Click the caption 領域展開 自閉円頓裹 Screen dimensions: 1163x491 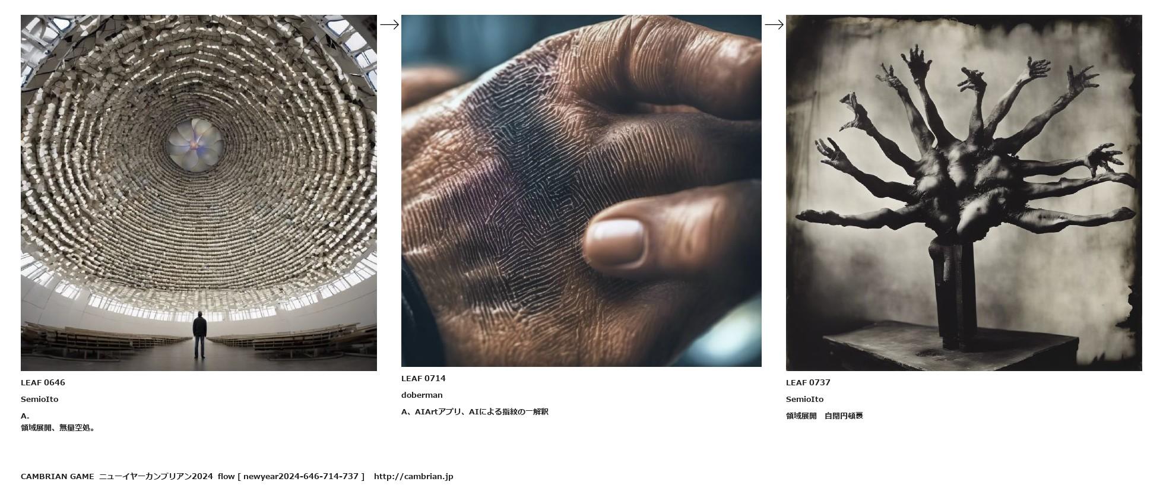click(825, 416)
